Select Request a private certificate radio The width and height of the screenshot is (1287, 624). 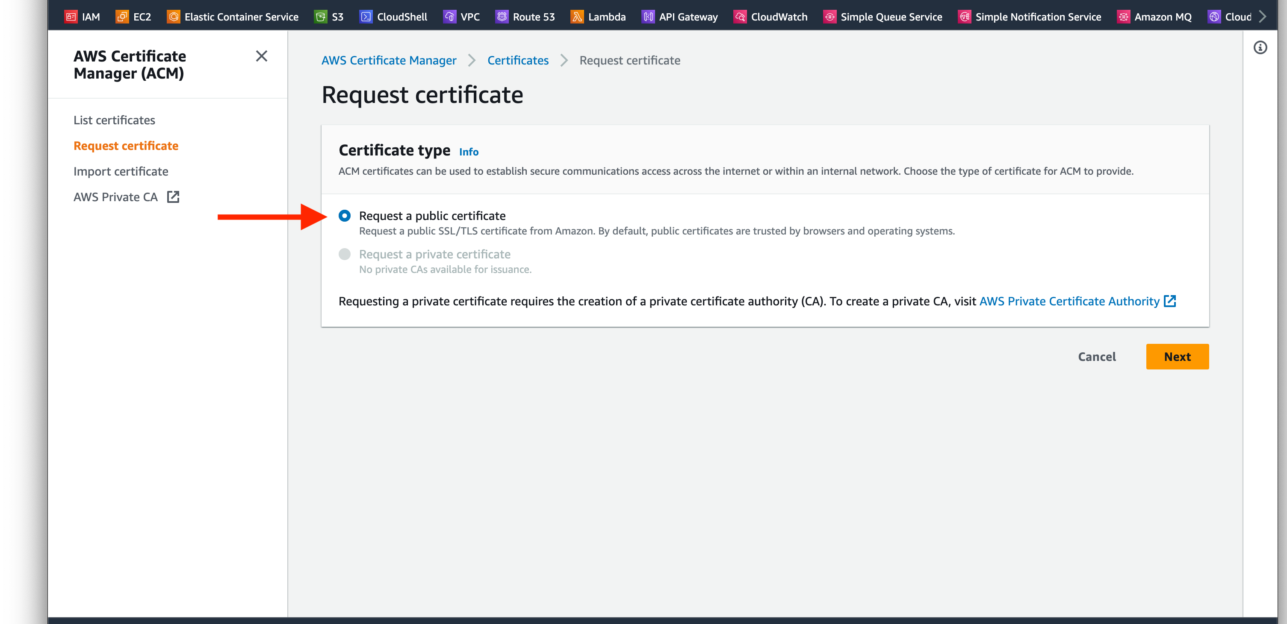tap(344, 254)
